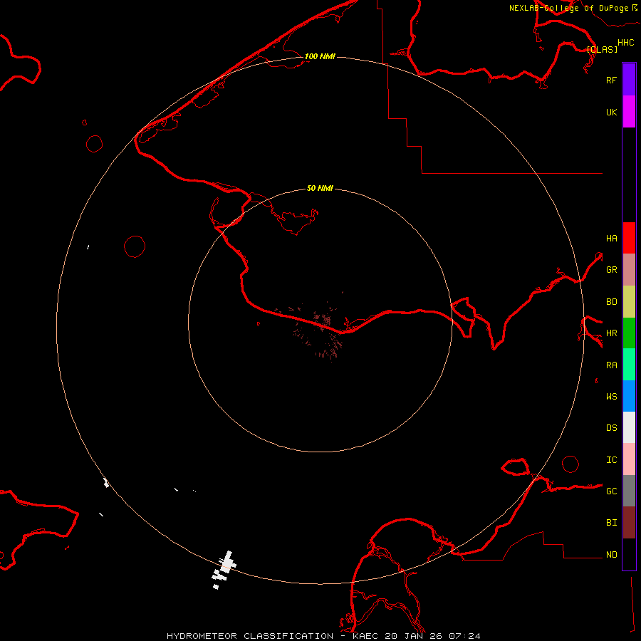Image resolution: width=641 pixels, height=641 pixels.
Task: Click the IC light pink legend swatch
Action: pos(629,459)
